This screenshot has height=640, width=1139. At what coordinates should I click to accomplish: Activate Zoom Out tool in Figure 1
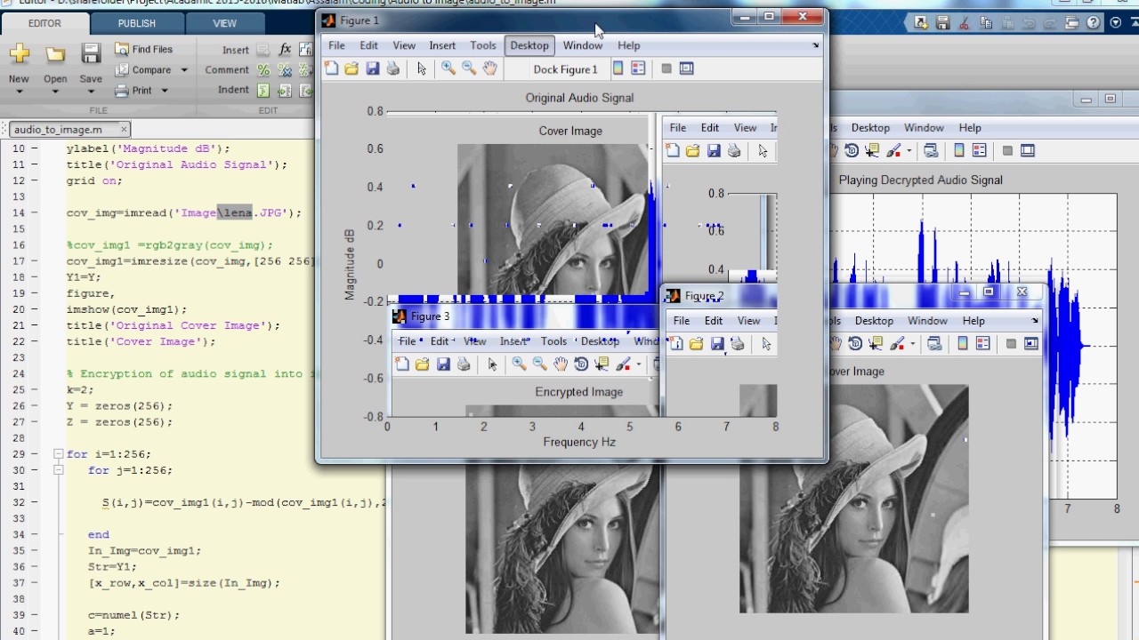[469, 68]
